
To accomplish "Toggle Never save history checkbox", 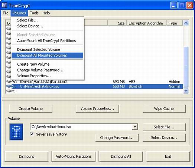I will pyautogui.click(x=32, y=134).
